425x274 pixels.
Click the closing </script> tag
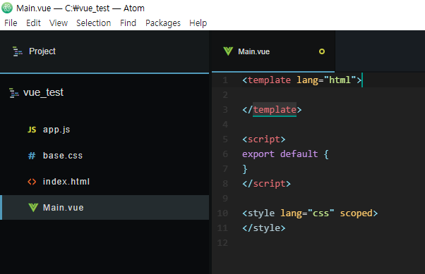(266, 184)
